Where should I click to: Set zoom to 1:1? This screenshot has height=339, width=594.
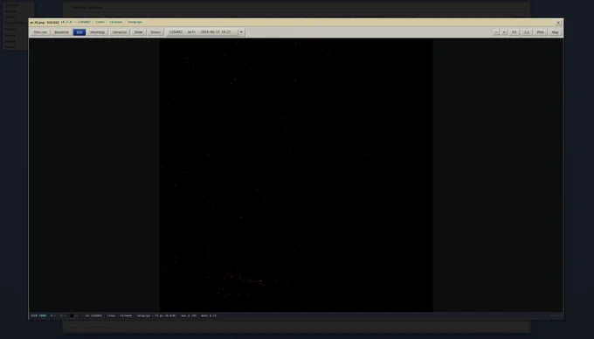click(527, 32)
